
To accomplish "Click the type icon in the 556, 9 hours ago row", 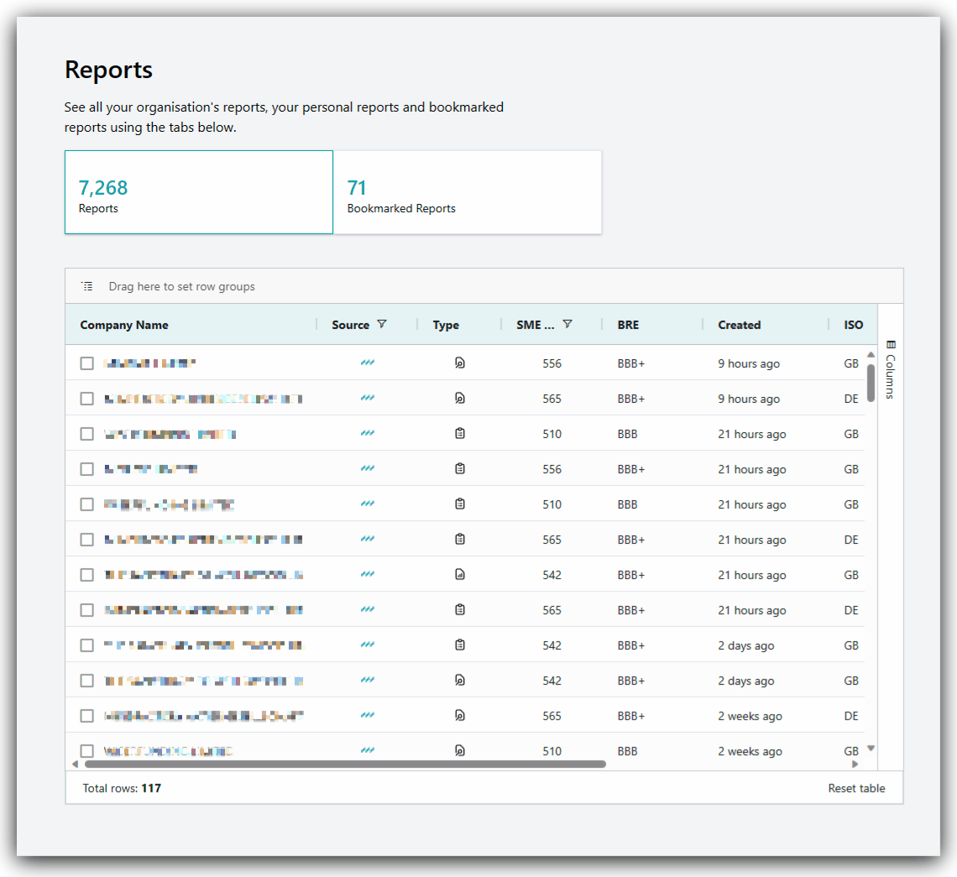I will coord(460,363).
